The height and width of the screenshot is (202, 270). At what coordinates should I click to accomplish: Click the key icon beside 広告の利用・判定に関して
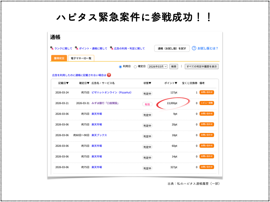click(112, 48)
